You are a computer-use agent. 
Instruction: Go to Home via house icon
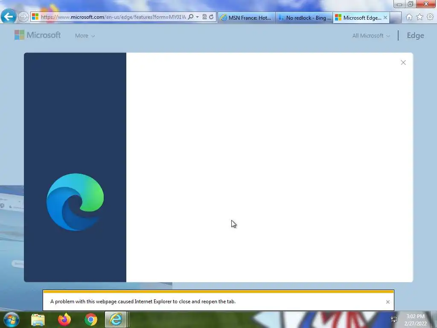[x=409, y=17]
